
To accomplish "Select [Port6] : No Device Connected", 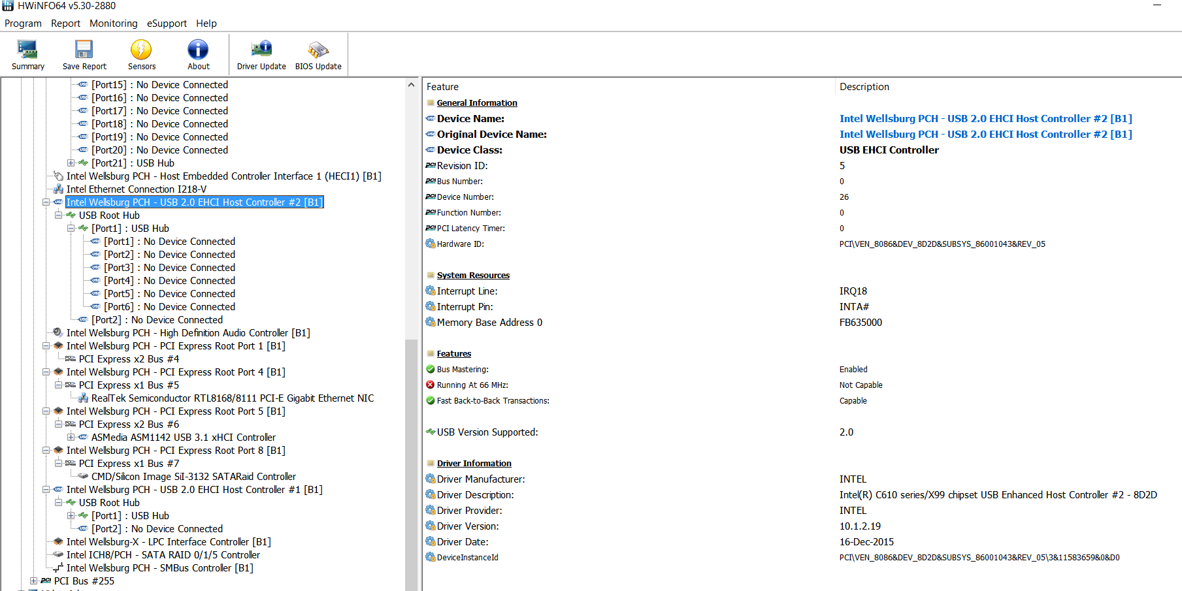I will tap(170, 306).
